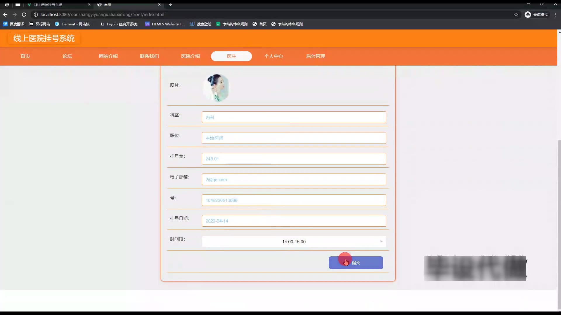The image size is (561, 315).
Task: Open the 后台管理 link
Action: tap(315, 56)
